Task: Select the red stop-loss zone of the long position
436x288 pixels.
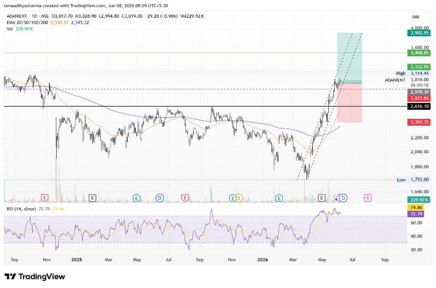Action: (x=350, y=103)
